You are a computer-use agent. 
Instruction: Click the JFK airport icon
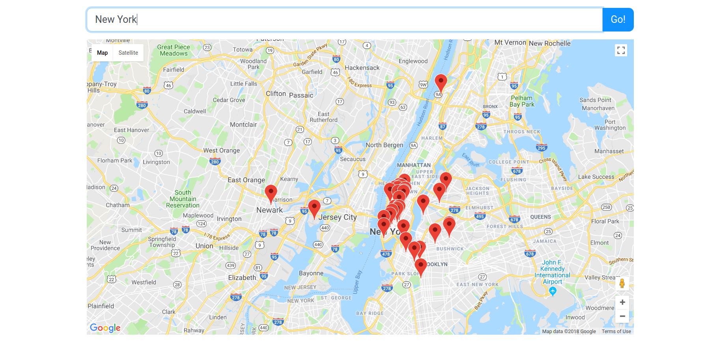(x=553, y=291)
